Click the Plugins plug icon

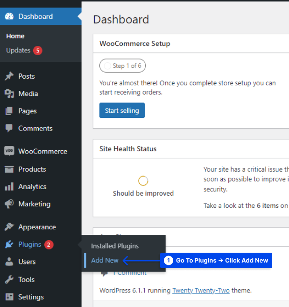pyautogui.click(x=9, y=244)
